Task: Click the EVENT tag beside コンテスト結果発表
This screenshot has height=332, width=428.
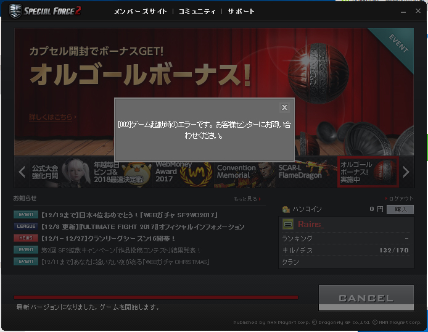Action: coord(26,250)
